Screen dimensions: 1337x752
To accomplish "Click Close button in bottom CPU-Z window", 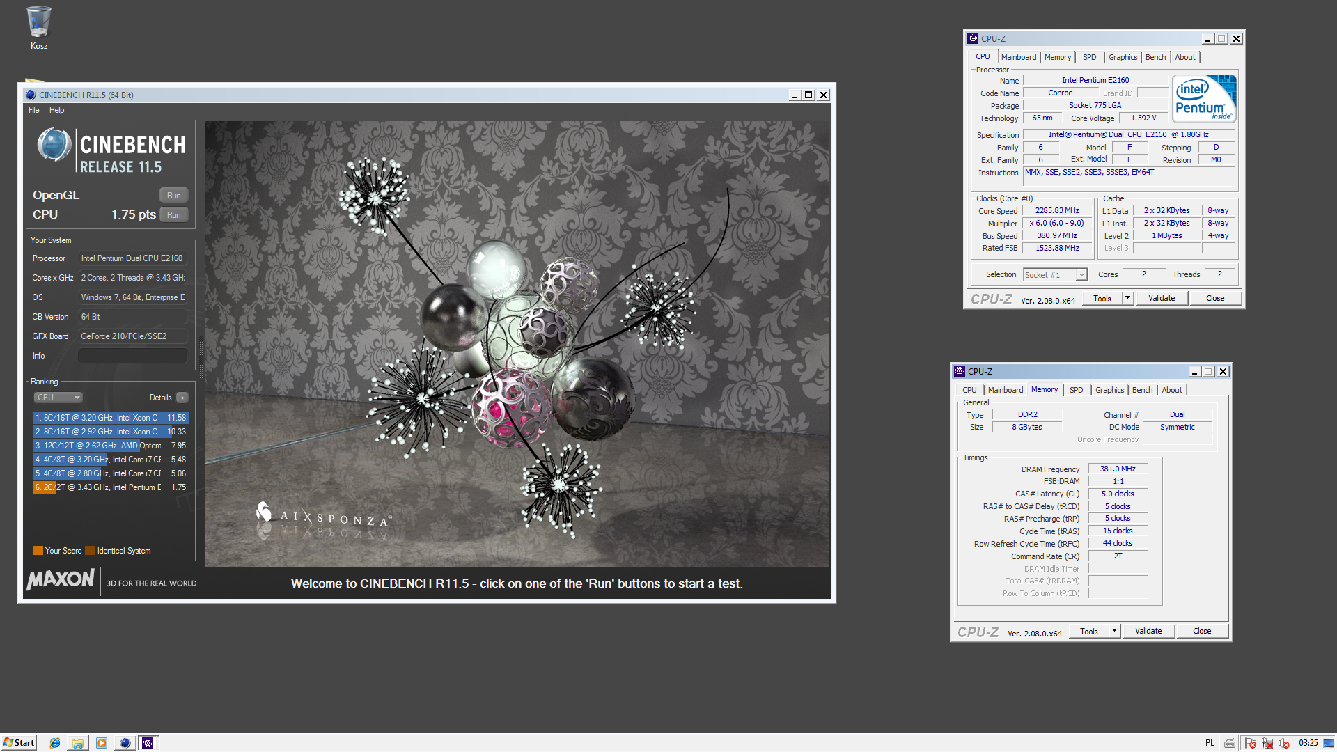I will pyautogui.click(x=1202, y=631).
